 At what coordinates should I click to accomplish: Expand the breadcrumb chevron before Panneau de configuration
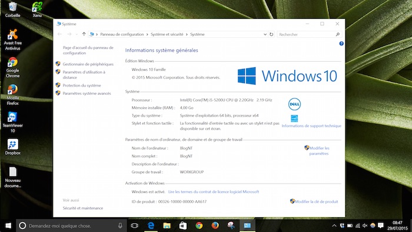pyautogui.click(x=97, y=34)
